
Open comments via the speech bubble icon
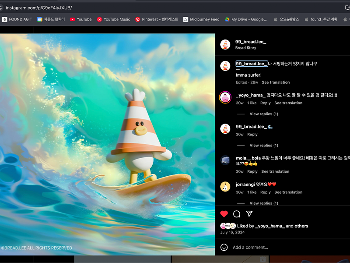pyautogui.click(x=237, y=214)
